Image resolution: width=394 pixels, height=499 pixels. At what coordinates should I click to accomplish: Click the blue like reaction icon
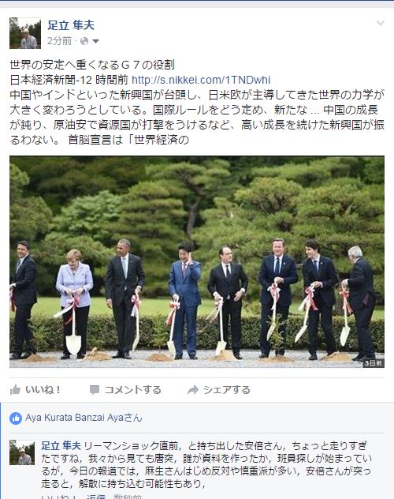tap(16, 418)
